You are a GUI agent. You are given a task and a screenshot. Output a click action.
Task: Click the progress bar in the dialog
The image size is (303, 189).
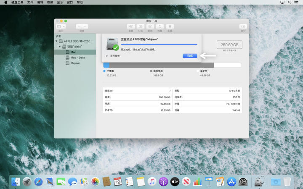[x=159, y=45]
